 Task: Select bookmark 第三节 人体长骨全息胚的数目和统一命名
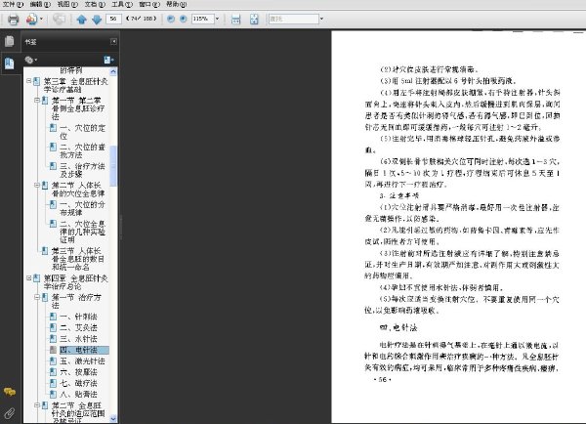point(78,259)
